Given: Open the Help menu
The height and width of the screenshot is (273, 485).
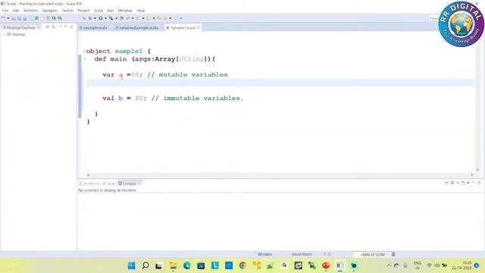Looking at the screenshot, I should (140, 11).
